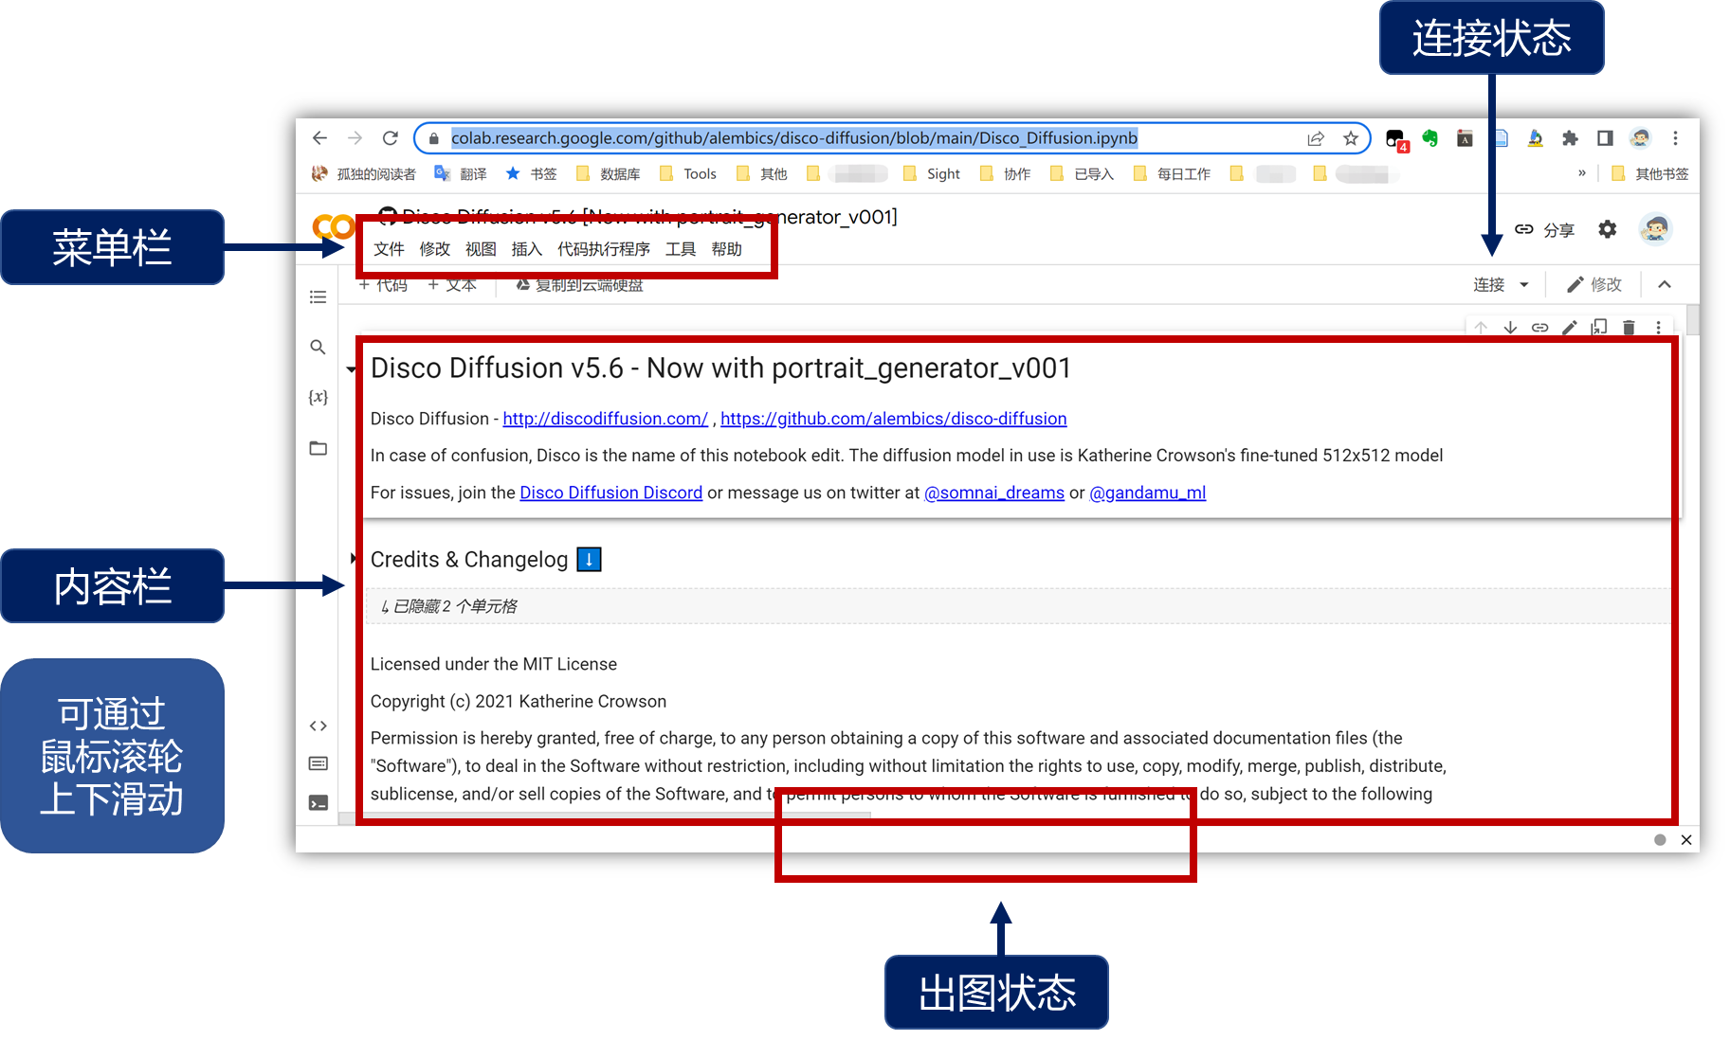The height and width of the screenshot is (1040, 1730).
Task: Open the Chrome profile avatar in the toolbar
Action: coord(1640,138)
